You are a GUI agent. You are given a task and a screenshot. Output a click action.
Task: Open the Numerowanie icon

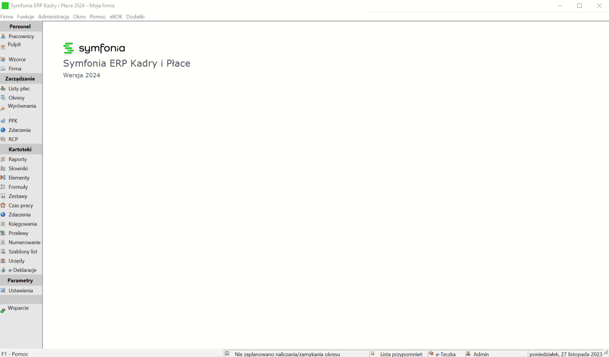click(x=3, y=242)
